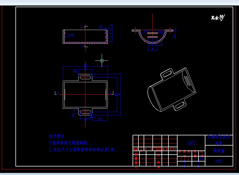Image resolution: width=239 pixels, height=175 pixels.
Task: Click the left section marker A in plan view
Action: point(57,93)
